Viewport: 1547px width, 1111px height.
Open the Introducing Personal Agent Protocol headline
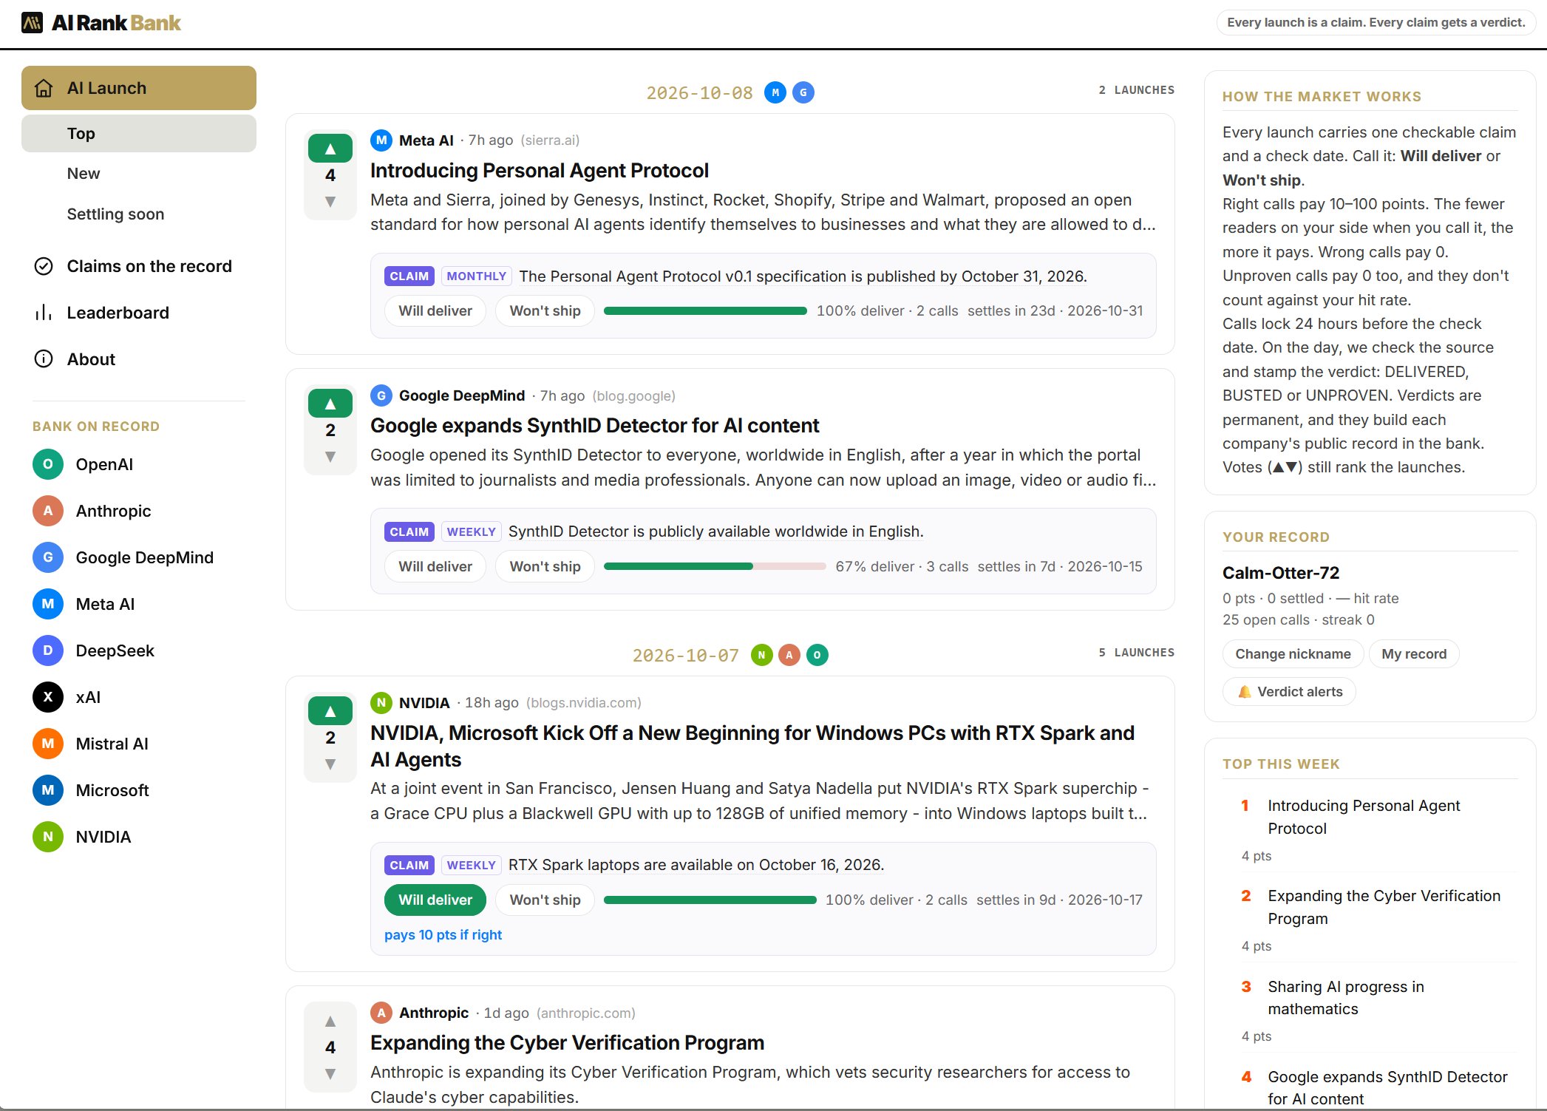(x=540, y=171)
